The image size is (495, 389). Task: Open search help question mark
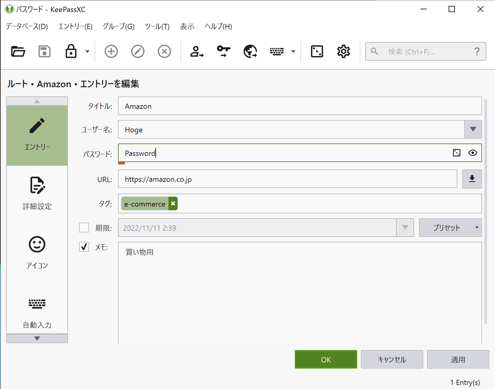(477, 51)
